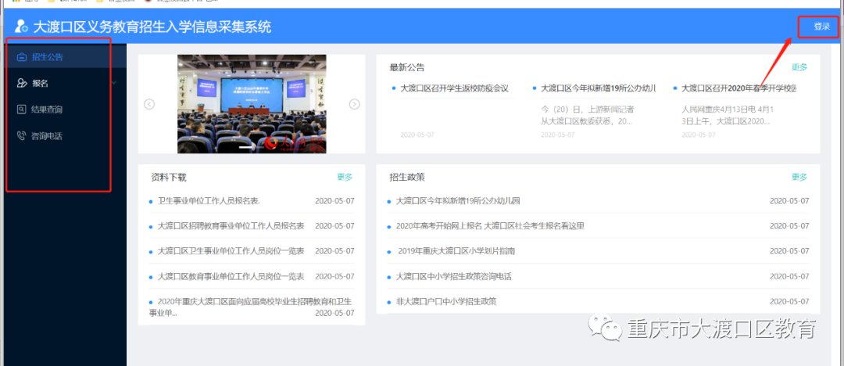Click the 报名 user icon in sidebar

pyautogui.click(x=21, y=84)
